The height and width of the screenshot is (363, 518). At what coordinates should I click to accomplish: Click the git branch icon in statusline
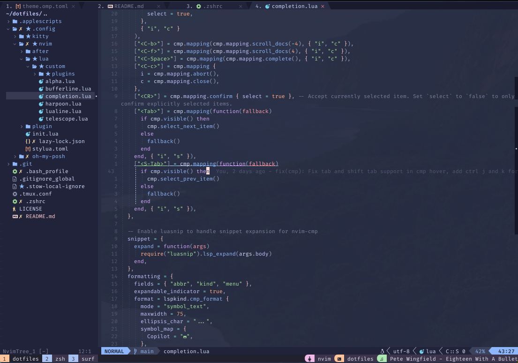point(135,351)
